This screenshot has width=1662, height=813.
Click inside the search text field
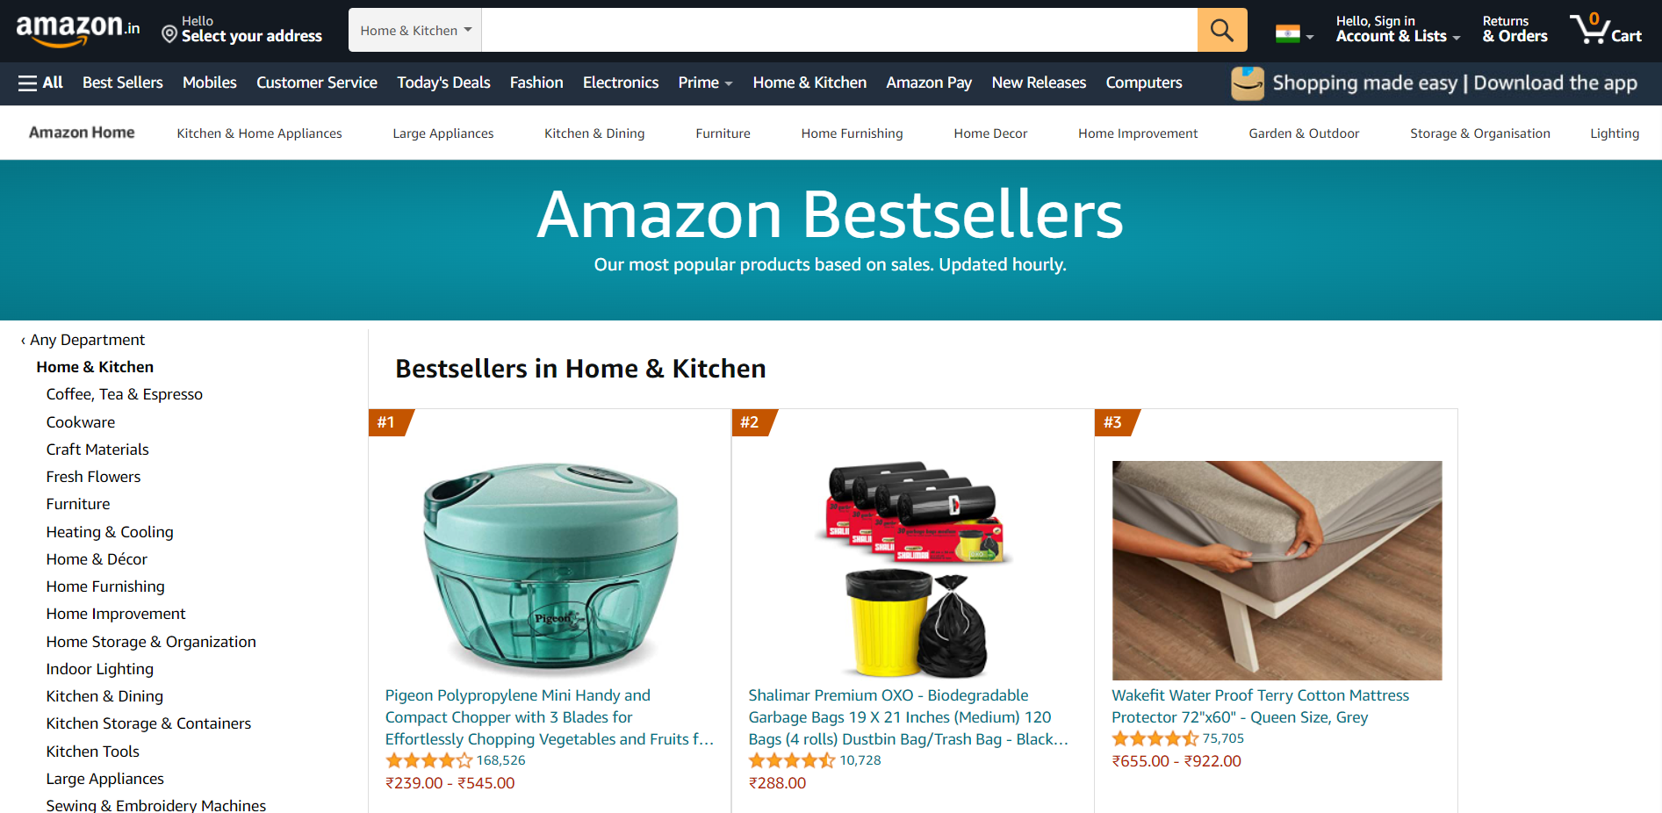839,30
